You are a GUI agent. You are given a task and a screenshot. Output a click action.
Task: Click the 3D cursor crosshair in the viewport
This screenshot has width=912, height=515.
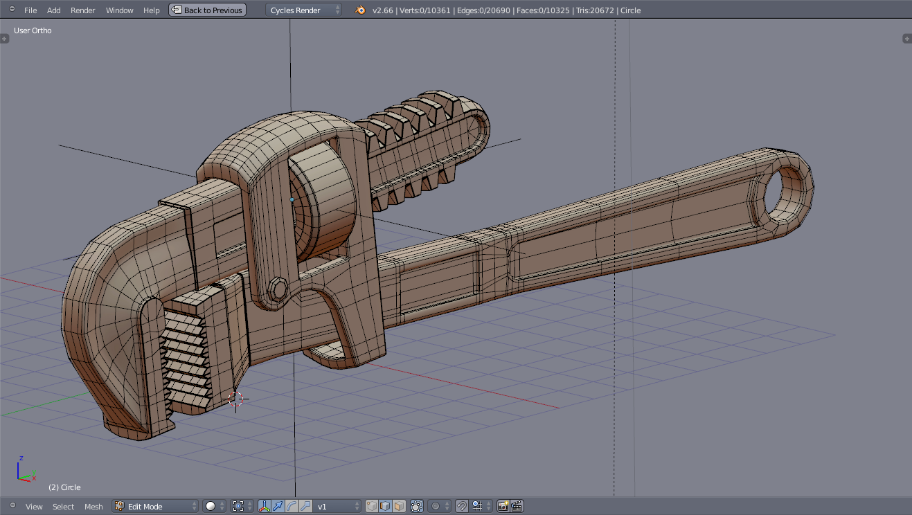pyautogui.click(x=236, y=399)
